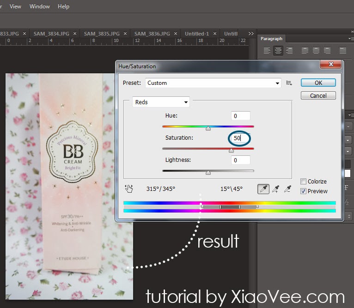Image resolution: width=354 pixels, height=308 pixels.
Task: Click the OK button in Hue/Saturation
Action: click(x=318, y=83)
